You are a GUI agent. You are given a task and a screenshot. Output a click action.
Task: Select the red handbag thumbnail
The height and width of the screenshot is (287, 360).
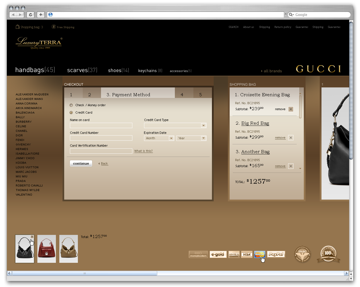[46, 249]
